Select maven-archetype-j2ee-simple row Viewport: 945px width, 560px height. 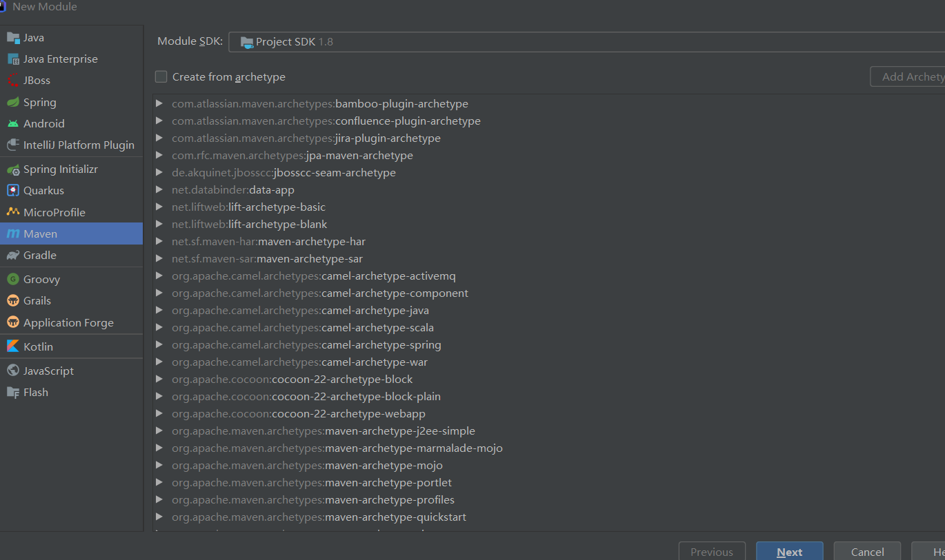pos(549,431)
